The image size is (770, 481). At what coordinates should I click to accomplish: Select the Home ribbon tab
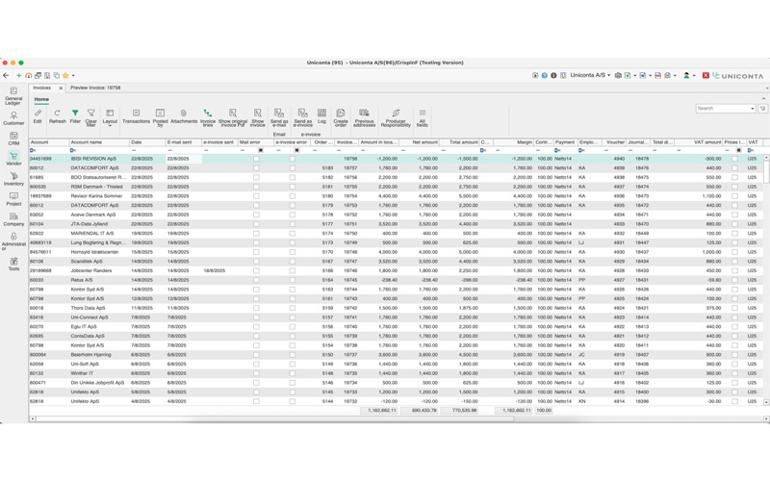pyautogui.click(x=41, y=99)
